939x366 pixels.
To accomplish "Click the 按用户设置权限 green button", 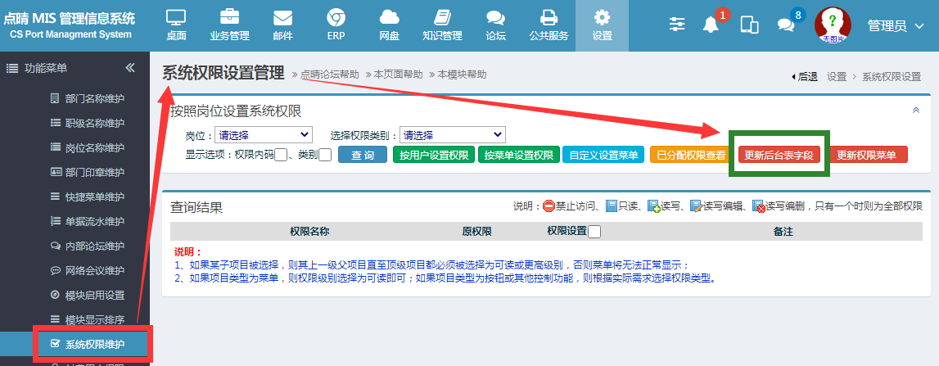I will coord(434,155).
